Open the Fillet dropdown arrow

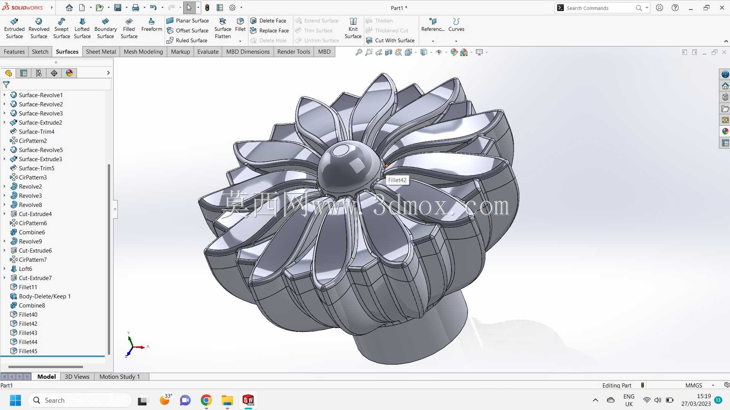pos(240,41)
